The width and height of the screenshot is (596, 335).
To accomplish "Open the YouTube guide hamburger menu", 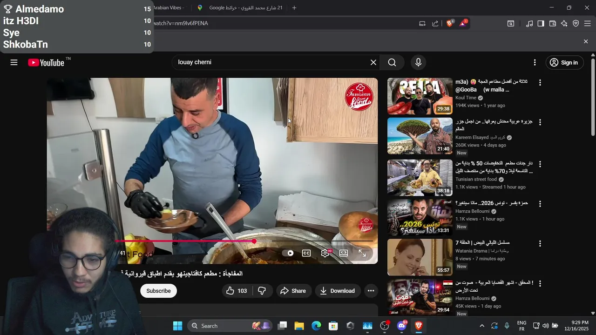I will tap(14, 62).
